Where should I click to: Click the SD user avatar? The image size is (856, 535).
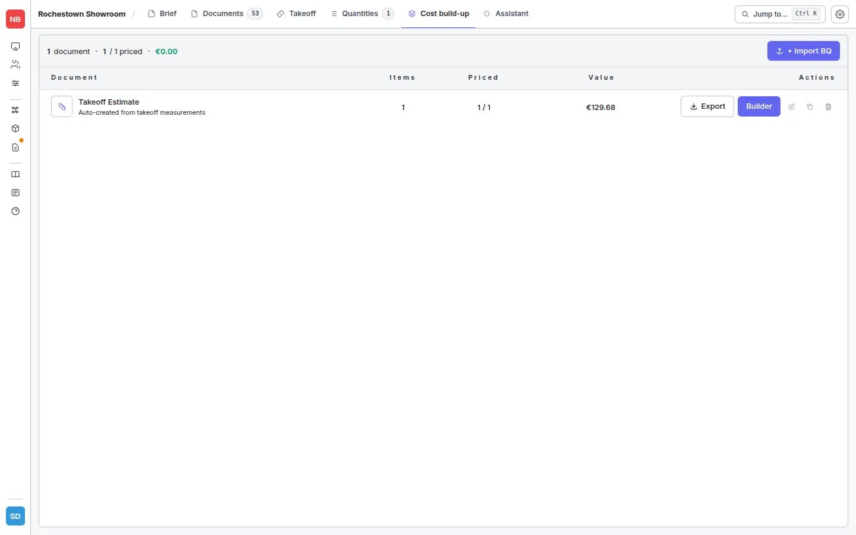[x=15, y=516]
